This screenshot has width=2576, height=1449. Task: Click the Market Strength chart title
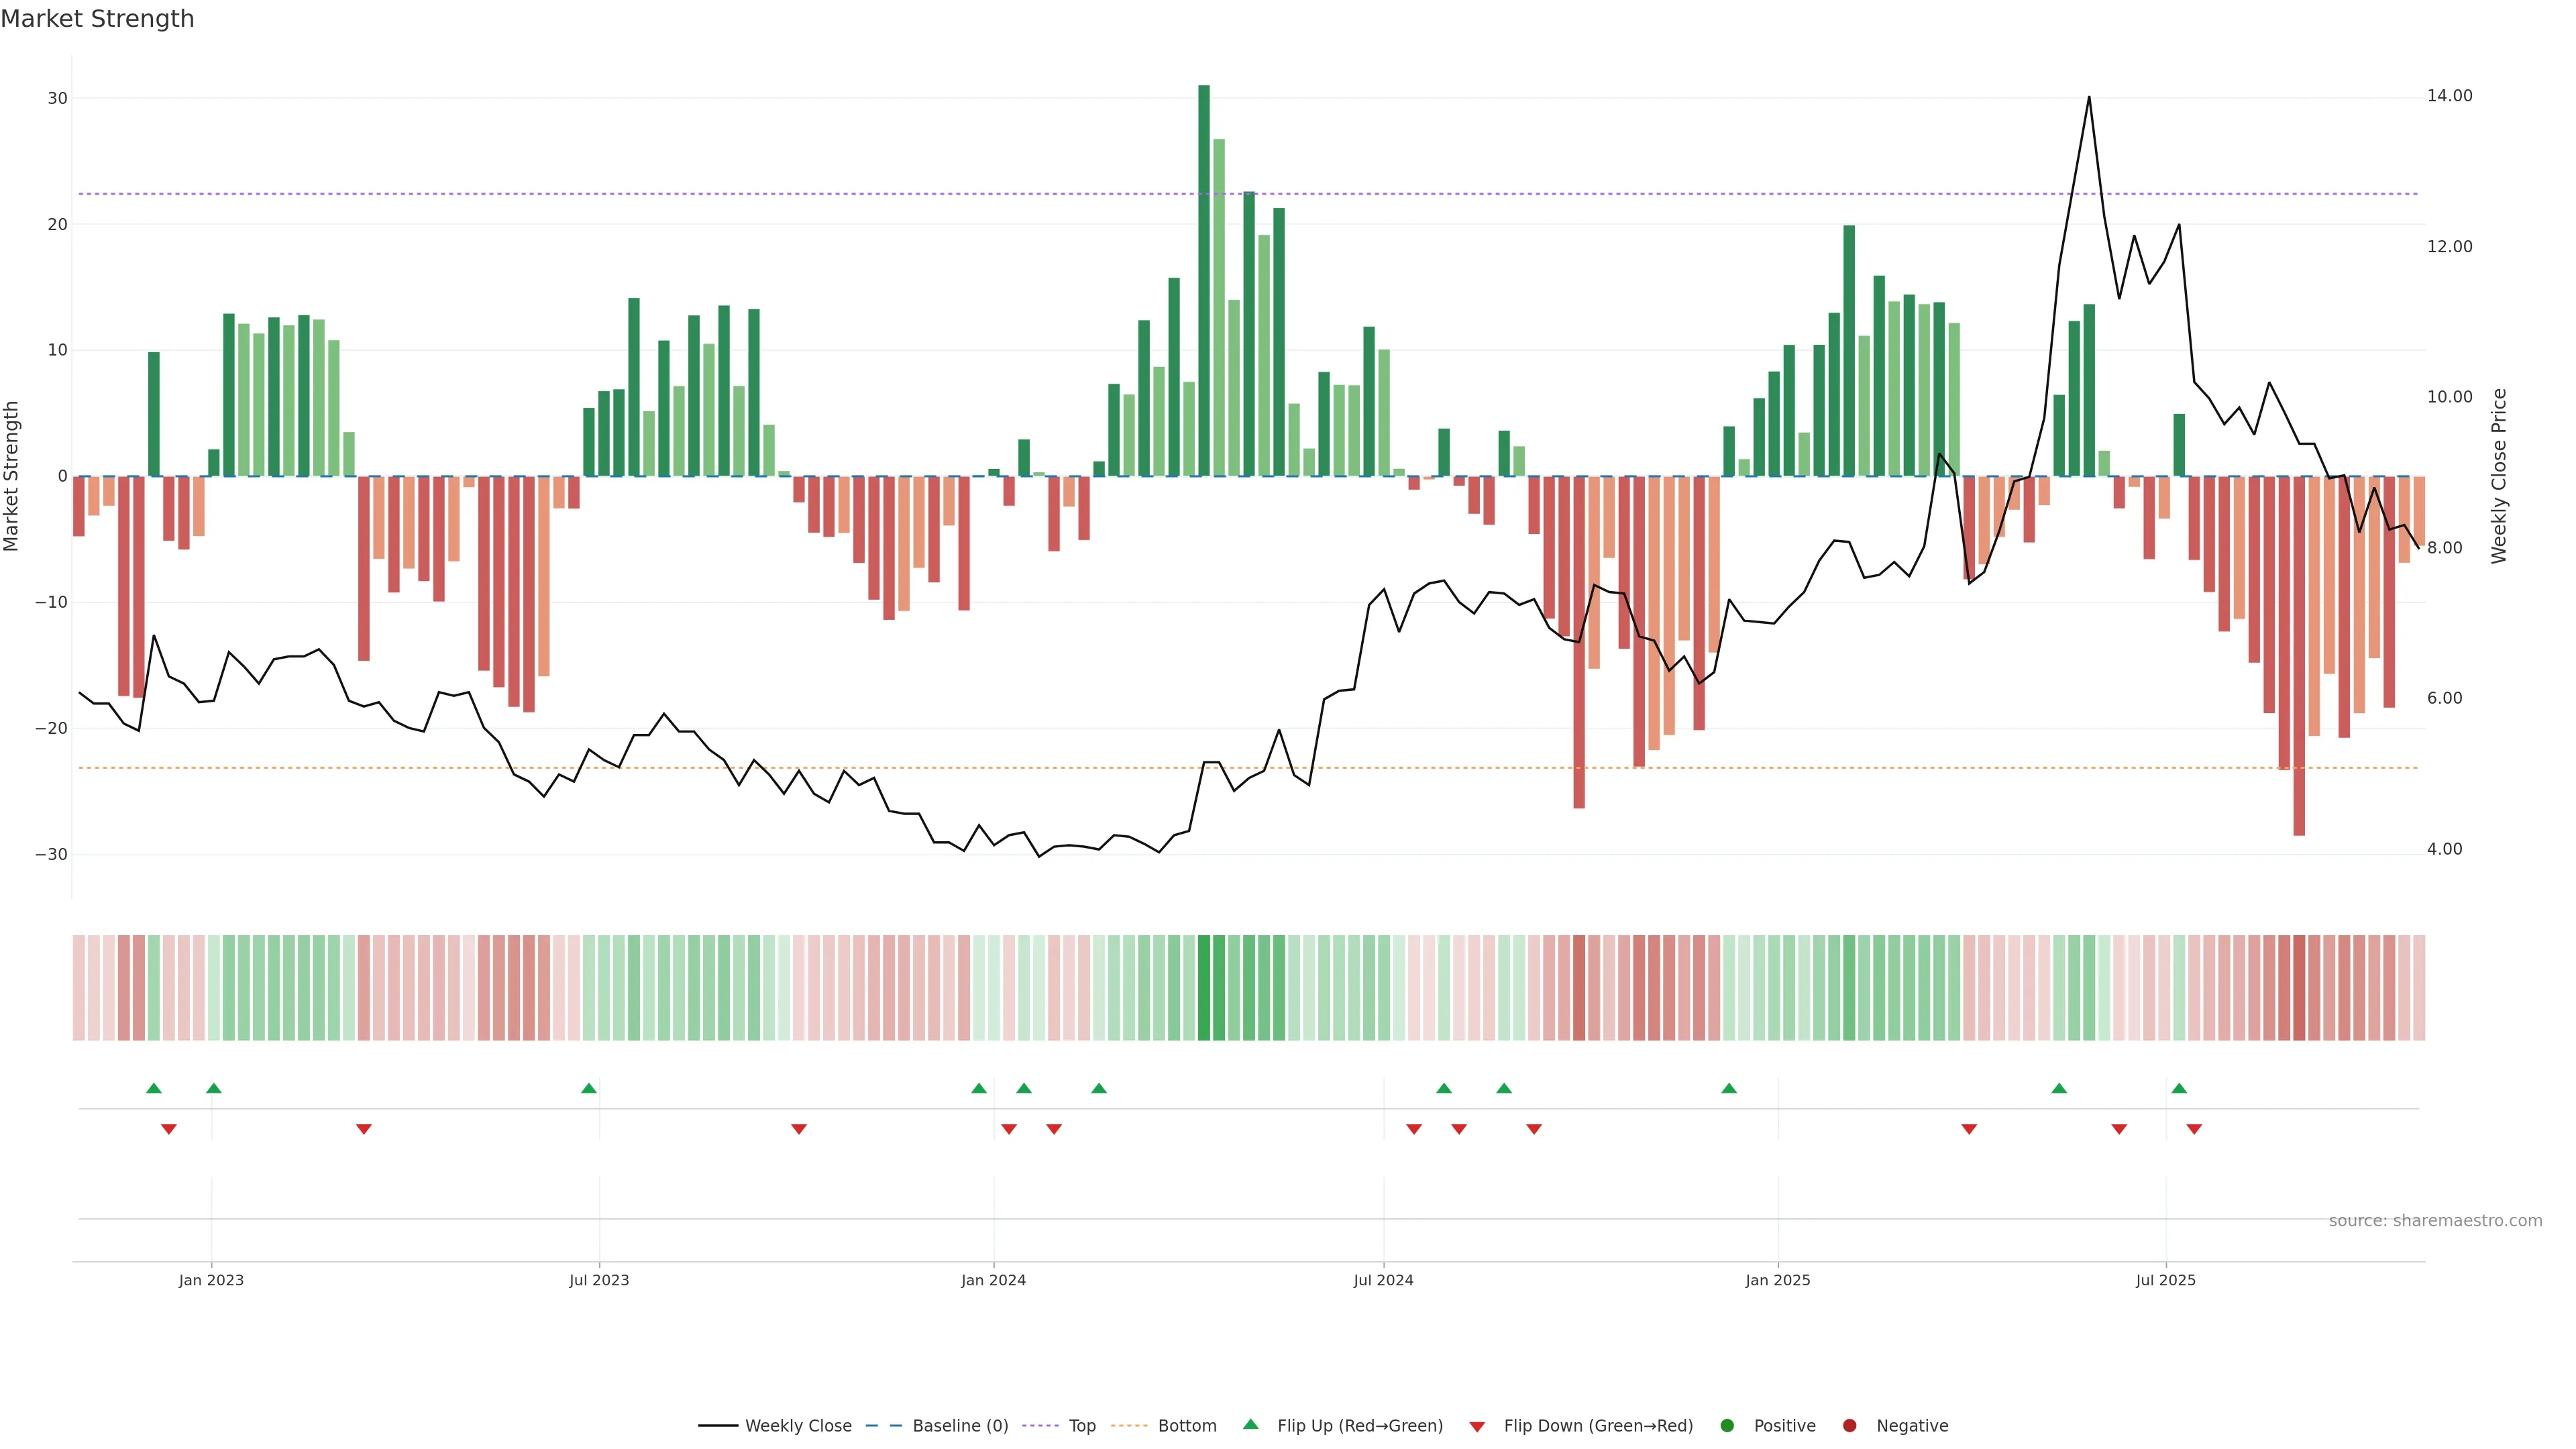point(97,19)
